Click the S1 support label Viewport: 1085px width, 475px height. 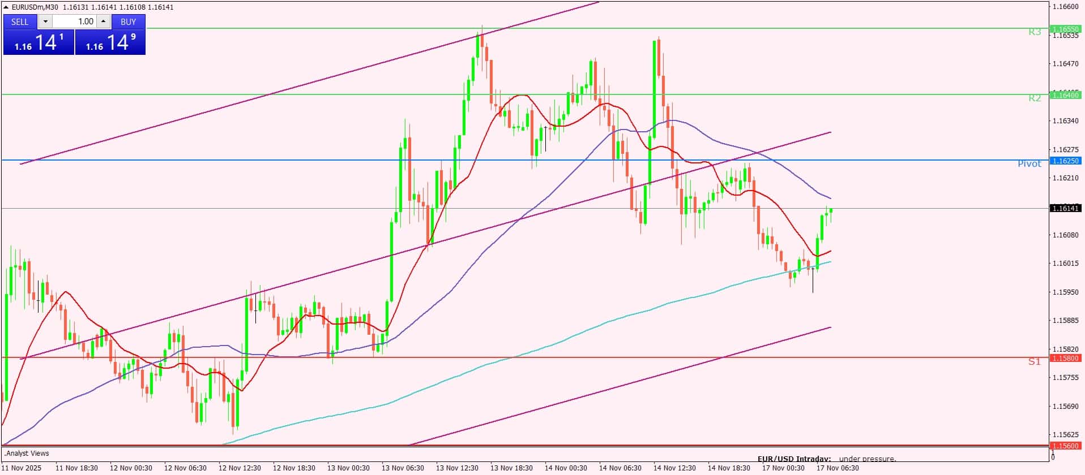[1035, 361]
